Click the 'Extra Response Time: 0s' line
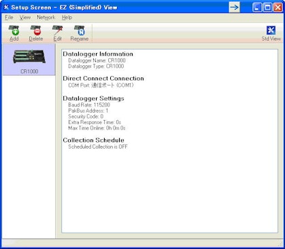The height and width of the screenshot is (249, 285). pyautogui.click(x=95, y=122)
